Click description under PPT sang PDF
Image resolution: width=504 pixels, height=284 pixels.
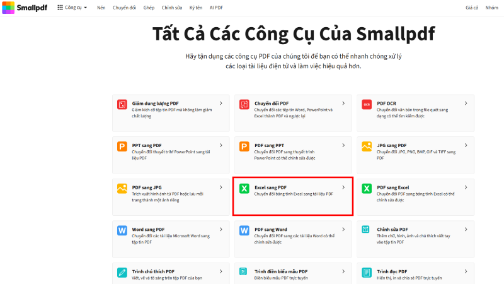tap(171, 155)
